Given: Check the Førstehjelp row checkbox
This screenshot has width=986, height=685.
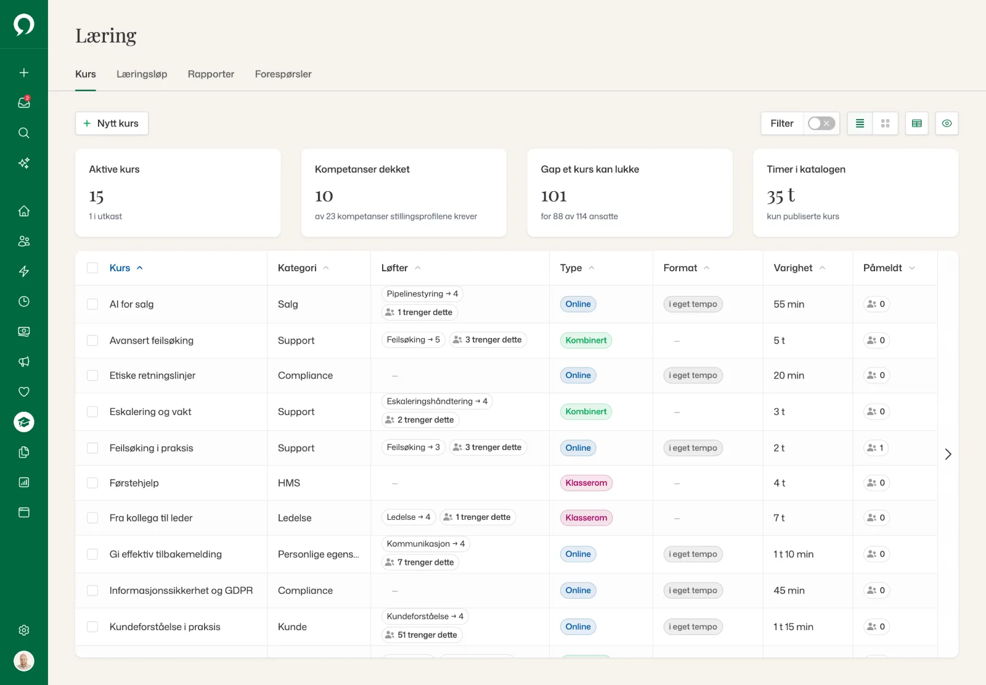Looking at the screenshot, I should (x=92, y=483).
